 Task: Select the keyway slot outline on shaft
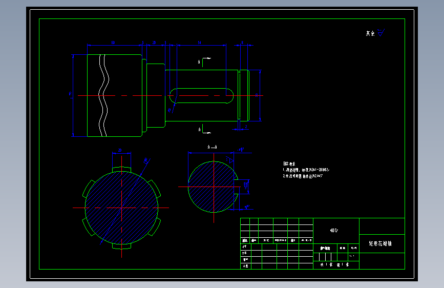[x=201, y=96]
